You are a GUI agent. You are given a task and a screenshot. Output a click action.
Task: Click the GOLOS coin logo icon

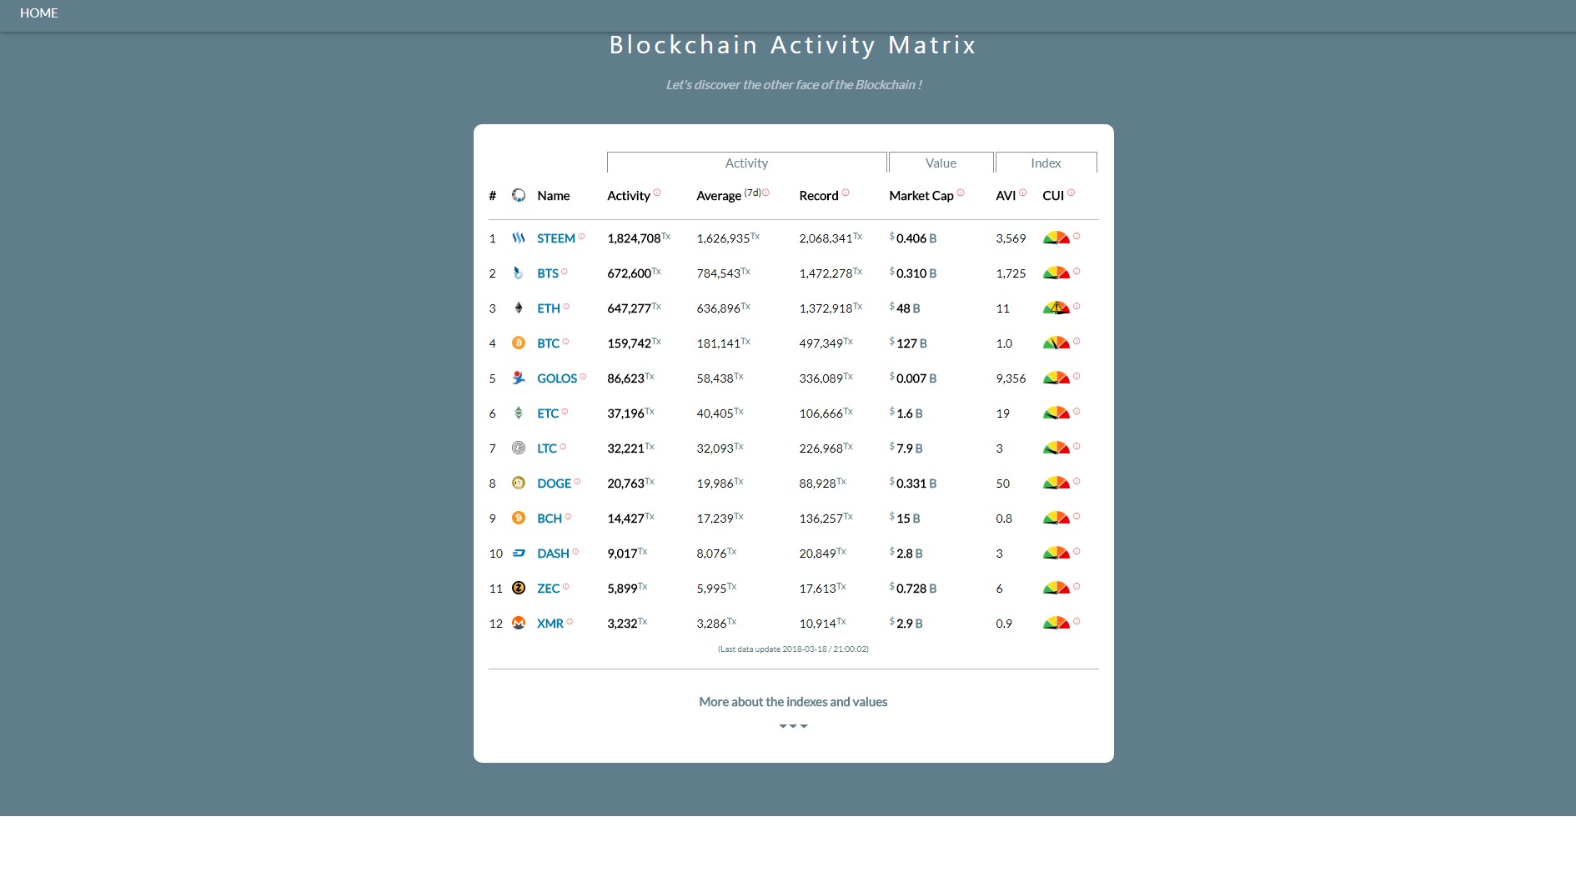[x=519, y=378]
